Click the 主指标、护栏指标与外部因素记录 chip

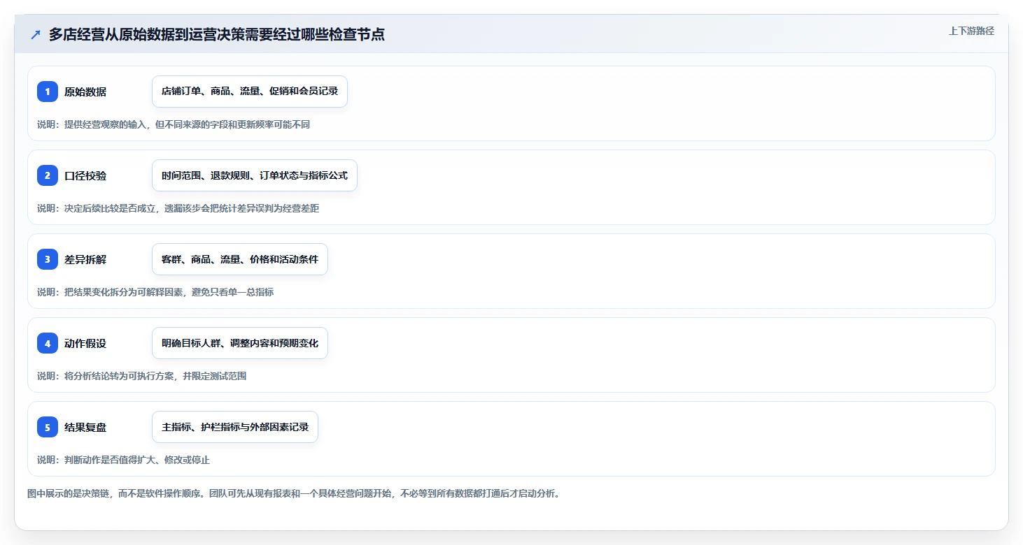pos(235,427)
